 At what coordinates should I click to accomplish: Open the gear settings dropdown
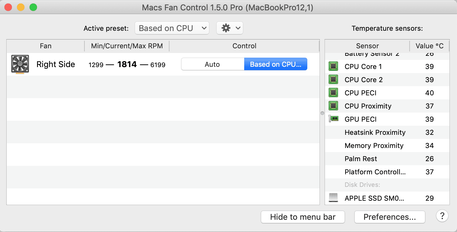229,28
